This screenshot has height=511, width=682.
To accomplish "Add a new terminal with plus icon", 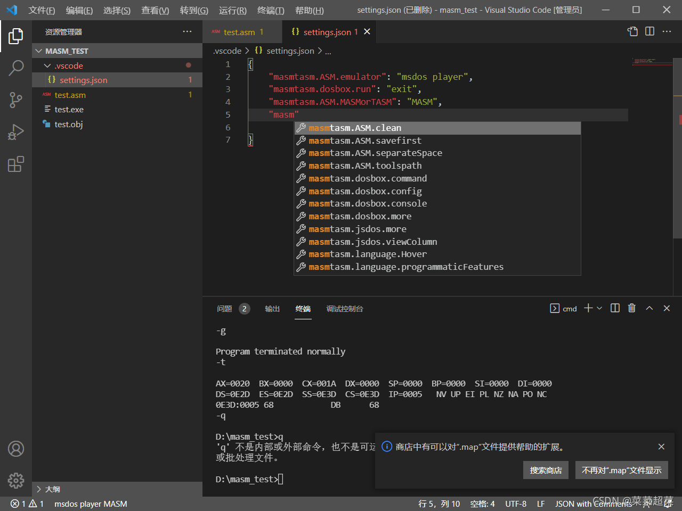I will coord(588,308).
